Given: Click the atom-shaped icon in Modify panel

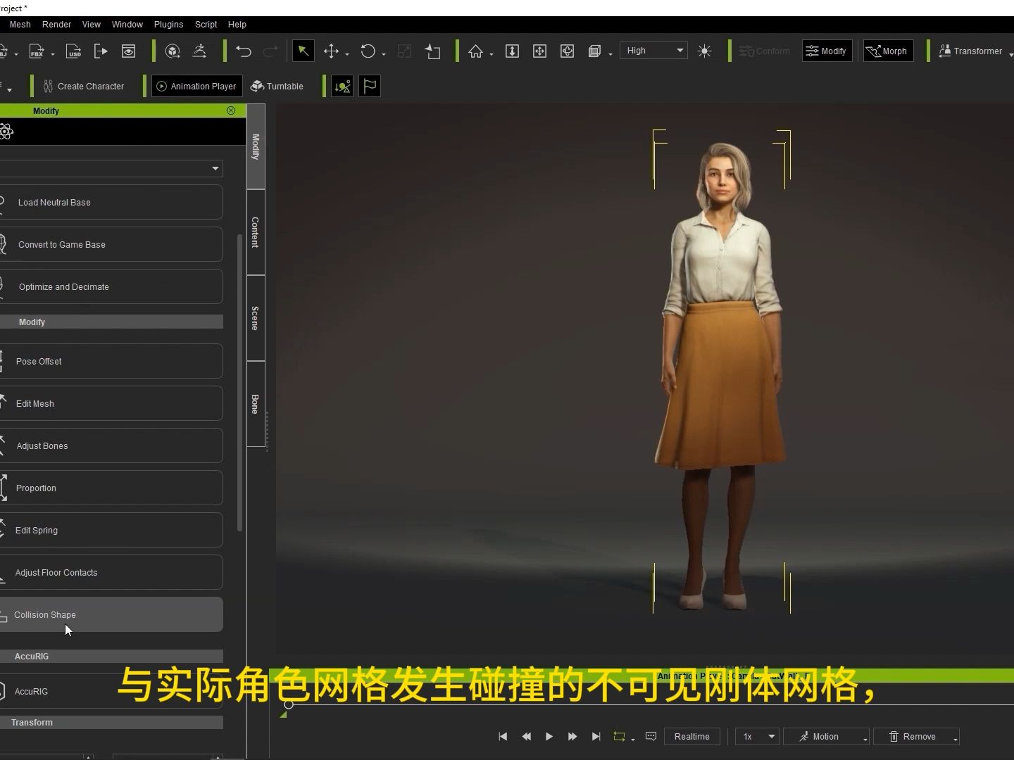Looking at the screenshot, I should [6, 132].
